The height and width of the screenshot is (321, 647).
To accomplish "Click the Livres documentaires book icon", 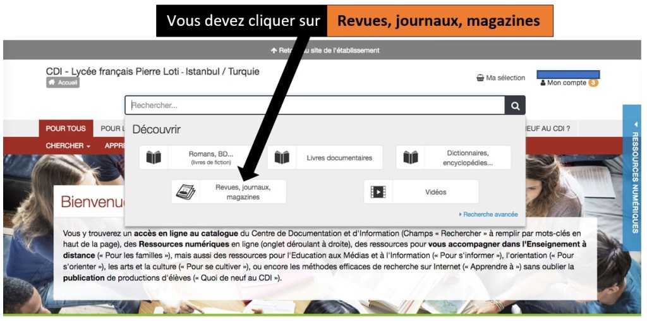I will [x=282, y=157].
